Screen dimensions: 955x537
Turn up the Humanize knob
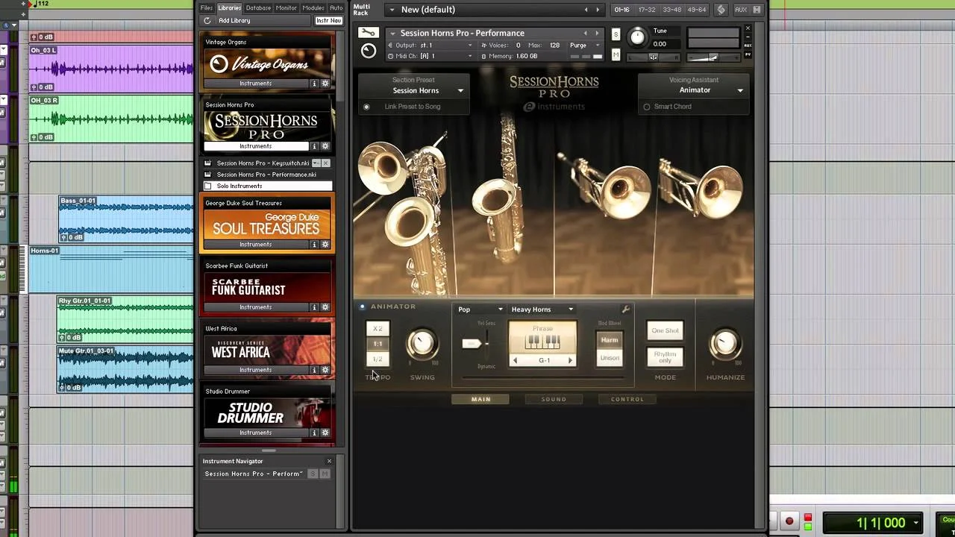coord(724,344)
